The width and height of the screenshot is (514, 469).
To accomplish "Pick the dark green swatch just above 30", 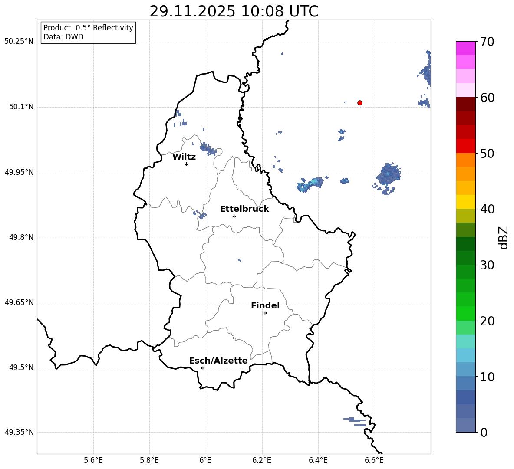I will tap(465, 258).
